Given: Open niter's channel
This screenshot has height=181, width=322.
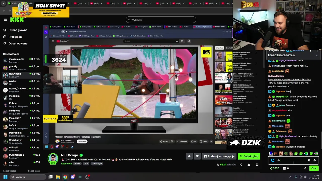Looking at the screenshot, I should pyautogui.click(x=21, y=163).
